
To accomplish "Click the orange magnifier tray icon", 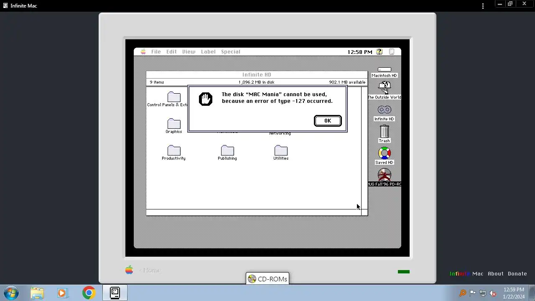I will 463,293.
